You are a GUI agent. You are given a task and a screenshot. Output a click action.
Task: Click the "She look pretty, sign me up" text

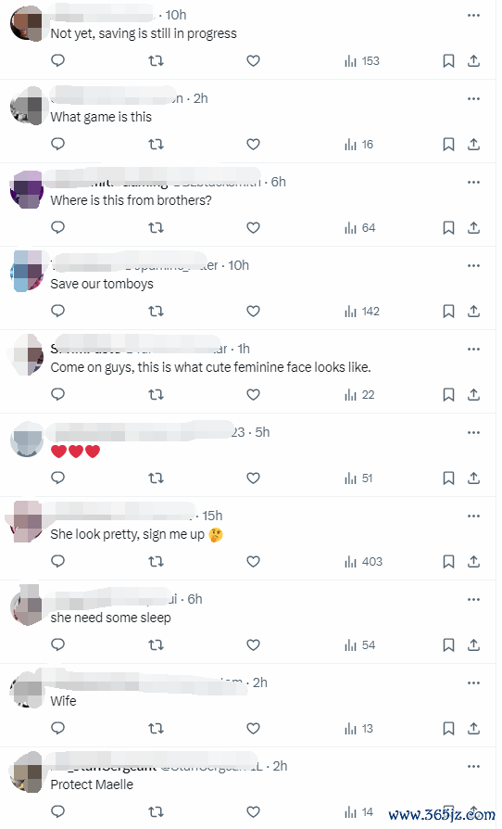[x=127, y=534]
